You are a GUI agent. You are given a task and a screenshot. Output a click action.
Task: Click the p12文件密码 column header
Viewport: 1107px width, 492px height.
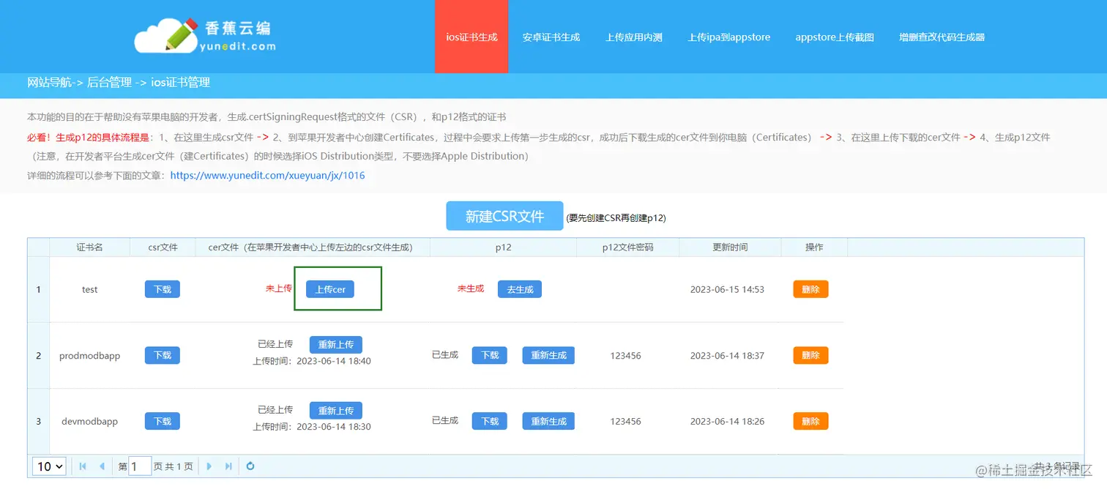click(x=627, y=247)
